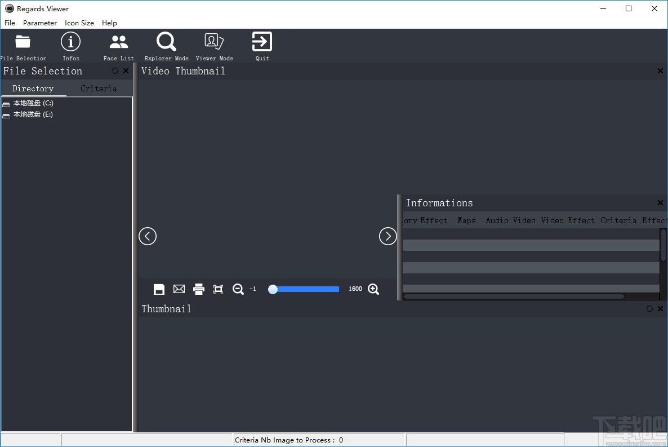Image resolution: width=668 pixels, height=447 pixels.
Task: Select the local disk (C:) drive
Action: click(x=33, y=103)
